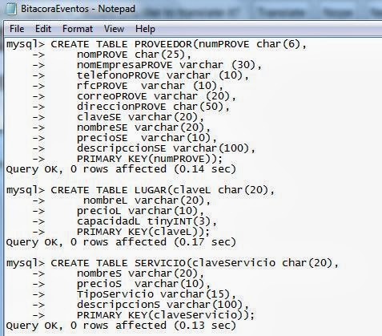Open the View menu
The image size is (382, 336).
click(x=114, y=29)
